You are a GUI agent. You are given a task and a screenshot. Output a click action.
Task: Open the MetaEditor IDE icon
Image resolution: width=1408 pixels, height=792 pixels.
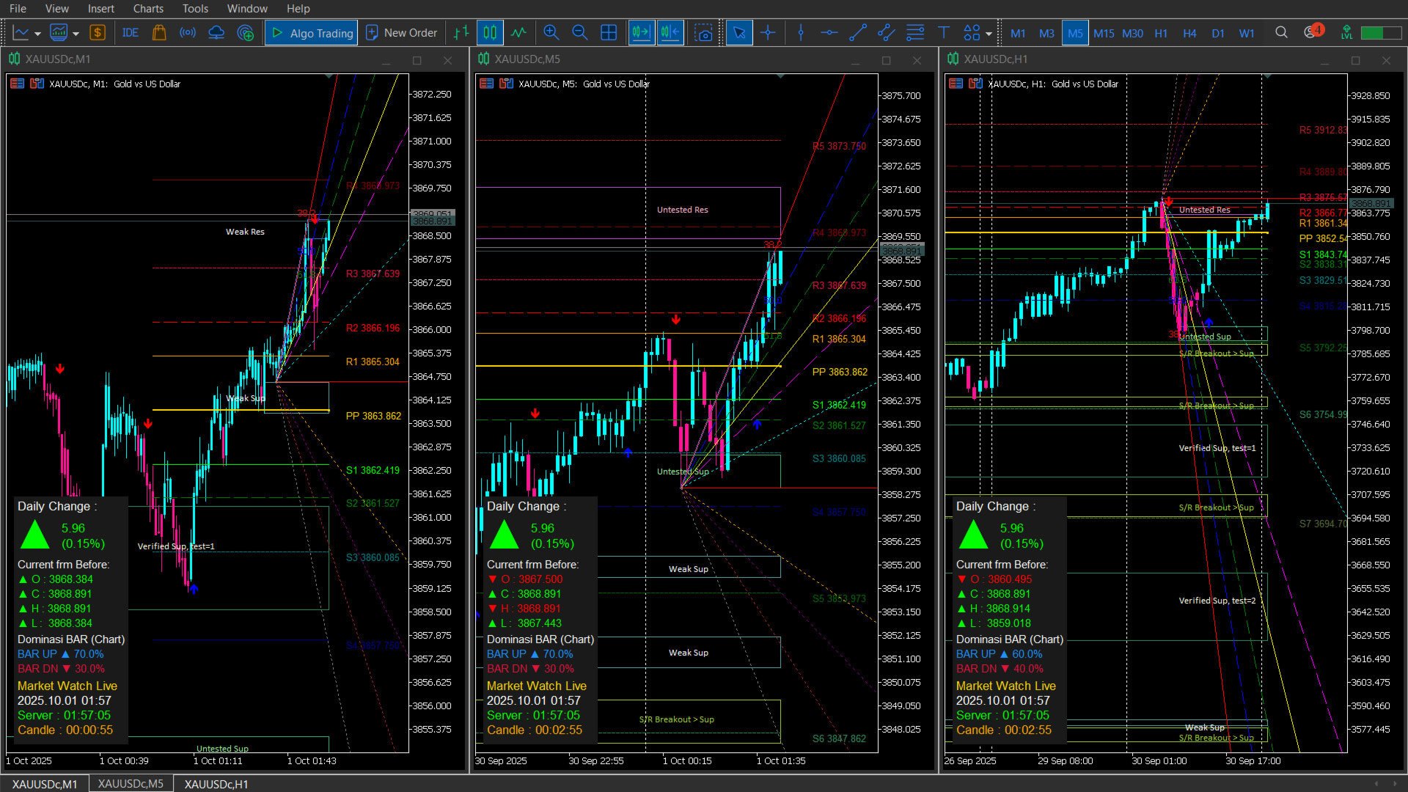(131, 33)
